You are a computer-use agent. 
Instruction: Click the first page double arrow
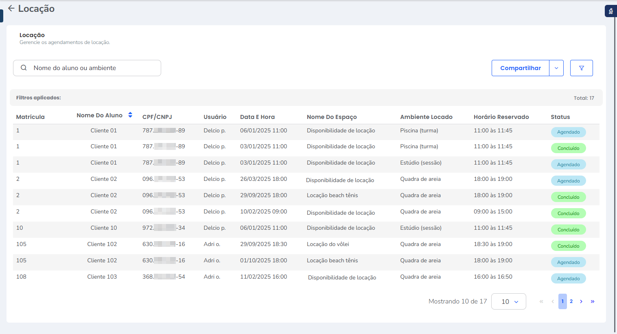click(541, 301)
